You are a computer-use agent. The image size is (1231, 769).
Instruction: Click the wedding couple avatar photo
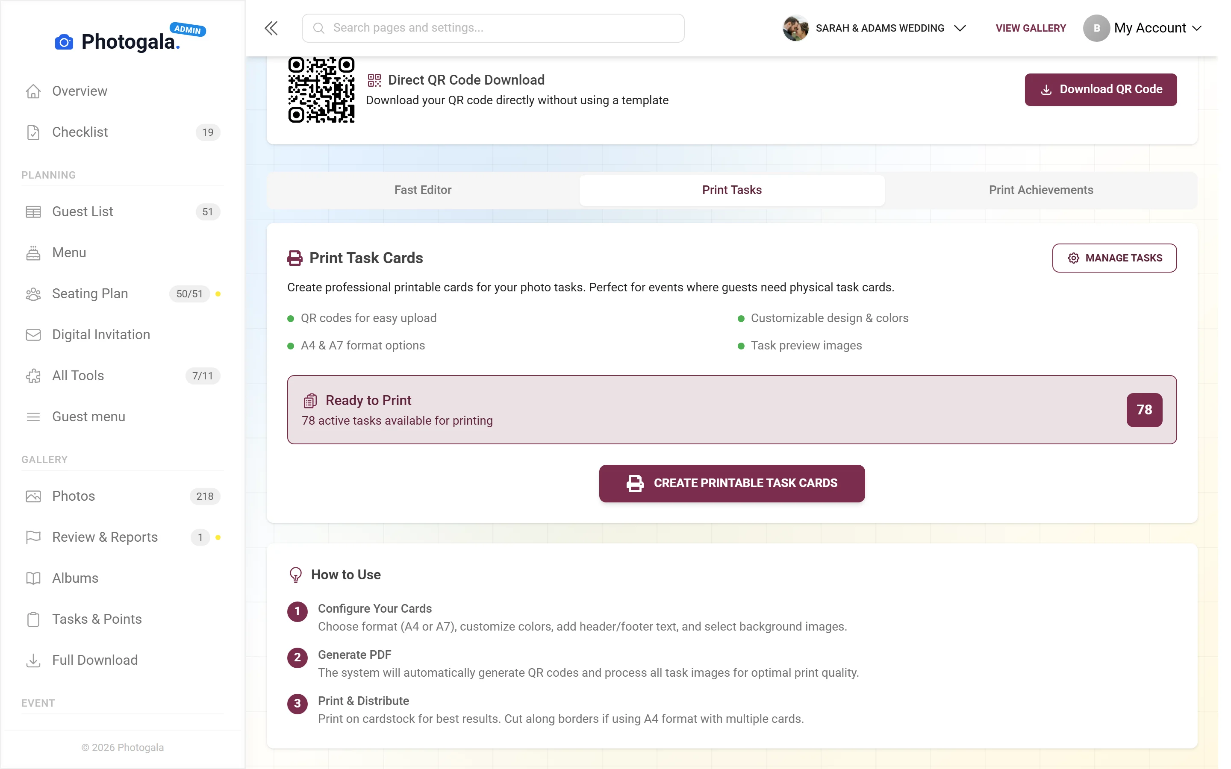point(795,28)
